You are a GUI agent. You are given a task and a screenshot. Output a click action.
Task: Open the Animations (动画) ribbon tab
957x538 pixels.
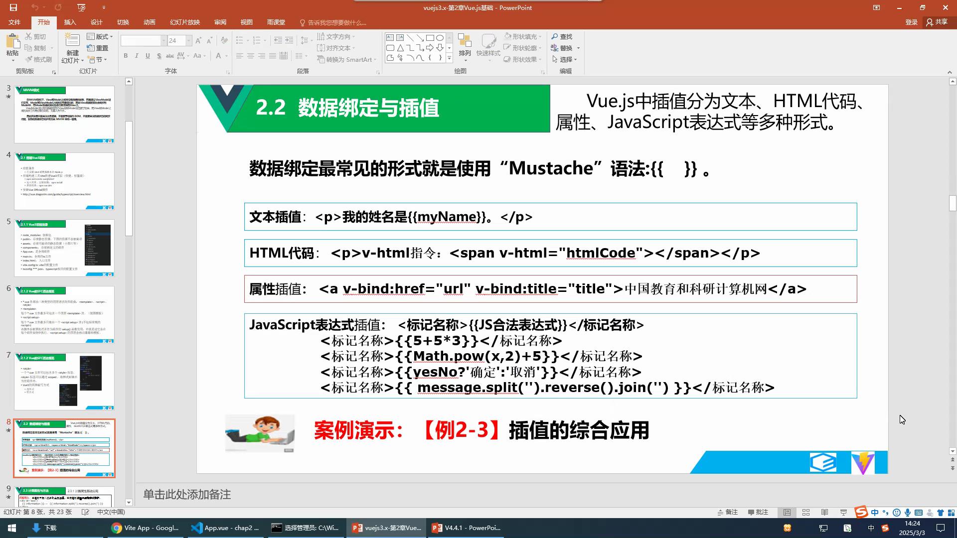[149, 22]
